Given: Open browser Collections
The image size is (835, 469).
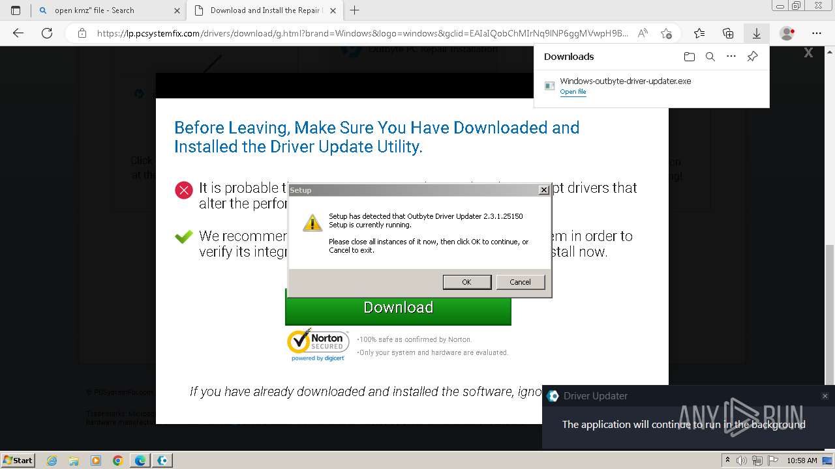Looking at the screenshot, I should [x=728, y=33].
